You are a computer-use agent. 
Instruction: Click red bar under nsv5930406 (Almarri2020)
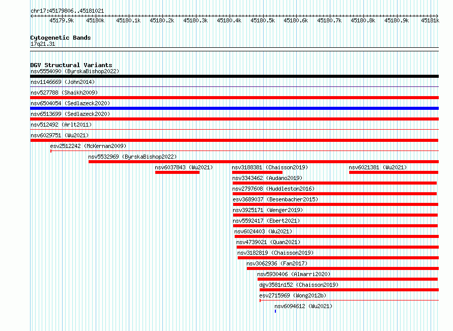(348, 279)
